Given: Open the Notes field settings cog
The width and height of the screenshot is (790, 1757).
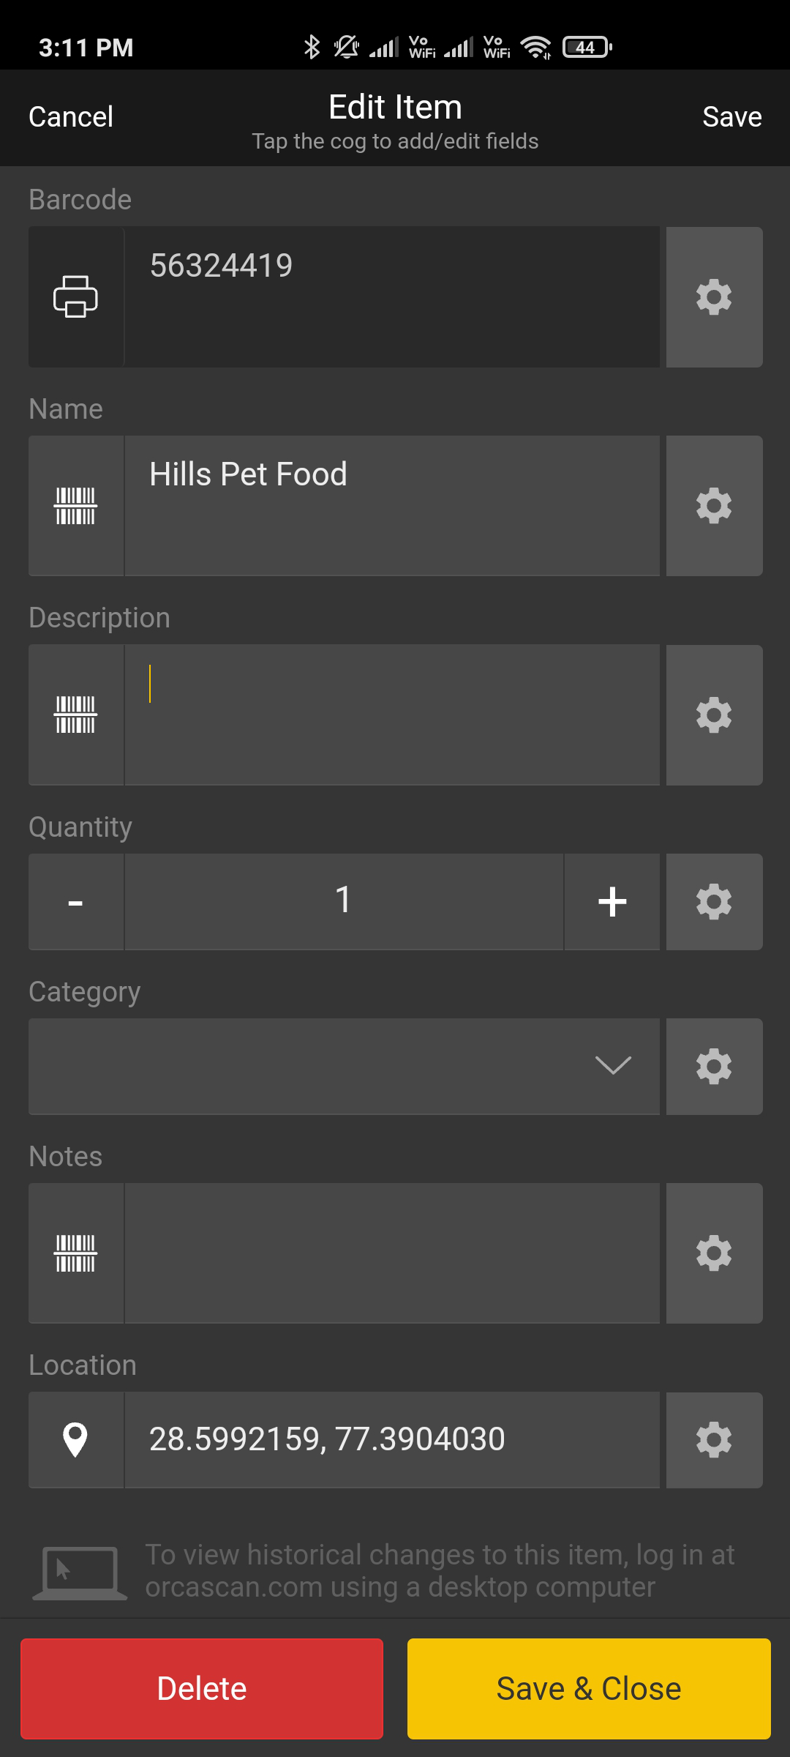Looking at the screenshot, I should click(714, 1253).
